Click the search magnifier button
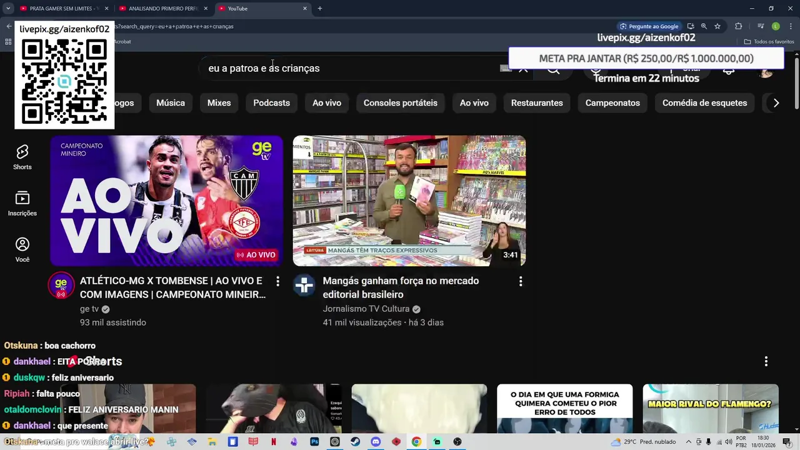The width and height of the screenshot is (800, 450). point(553,68)
